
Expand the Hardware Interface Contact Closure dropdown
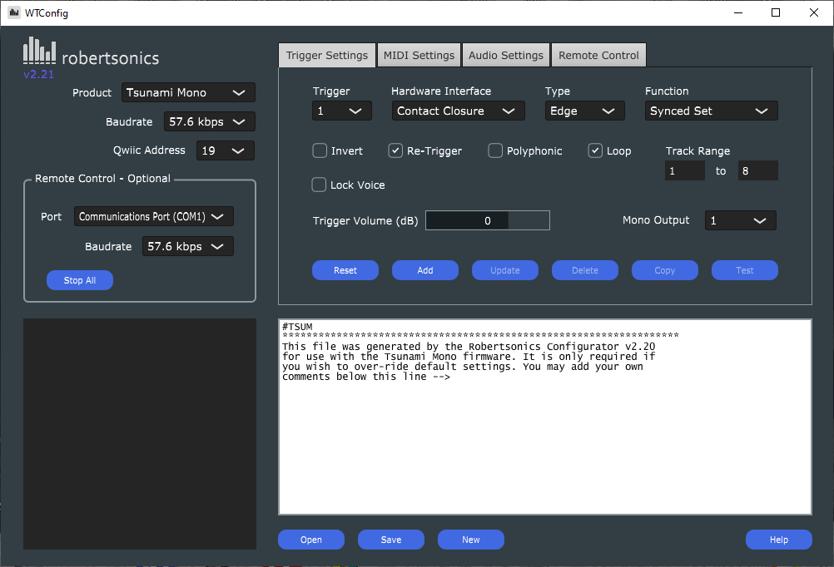(x=458, y=111)
